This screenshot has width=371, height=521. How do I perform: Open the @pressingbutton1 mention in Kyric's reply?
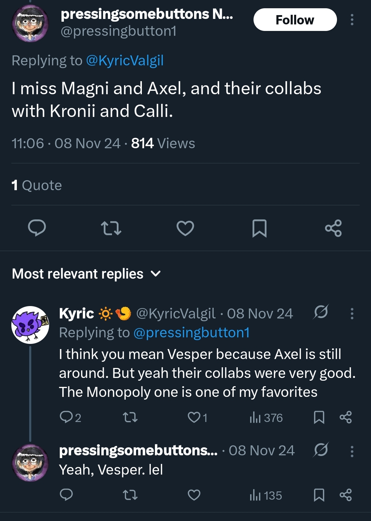coord(191,333)
